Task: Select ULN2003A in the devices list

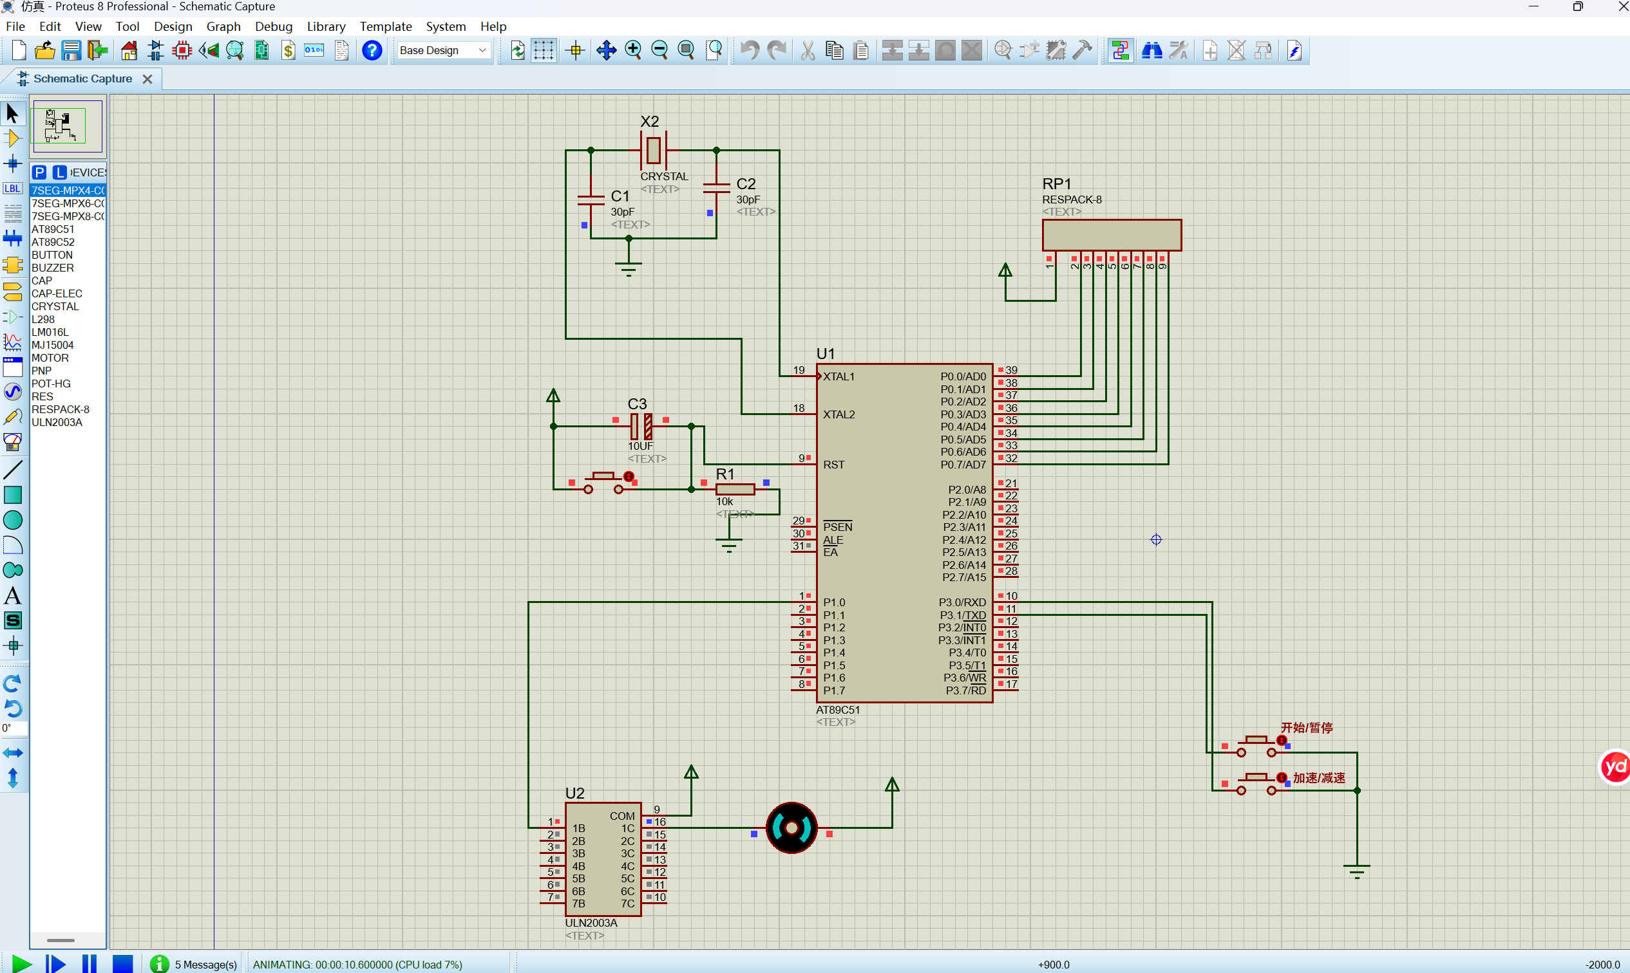Action: [x=57, y=422]
